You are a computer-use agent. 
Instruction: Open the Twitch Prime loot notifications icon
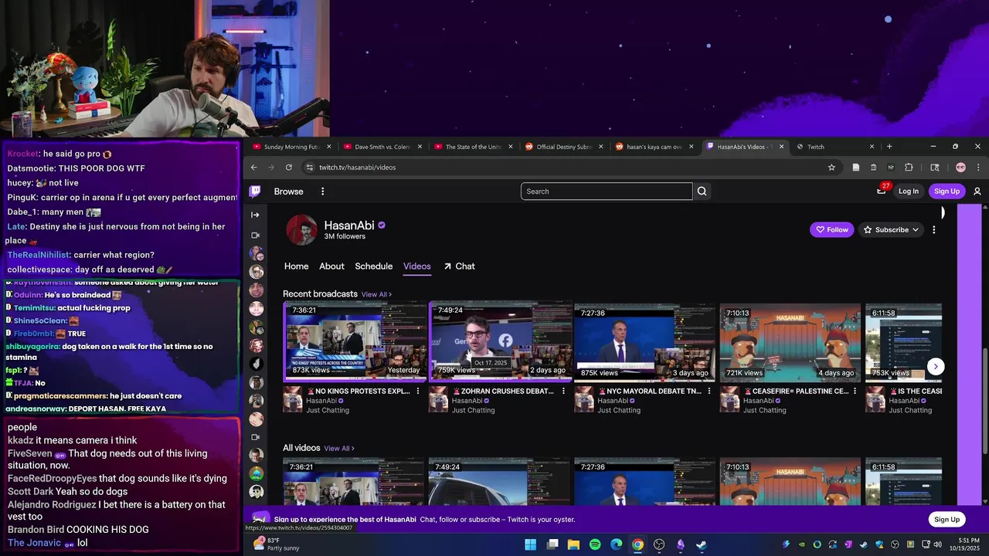click(882, 191)
